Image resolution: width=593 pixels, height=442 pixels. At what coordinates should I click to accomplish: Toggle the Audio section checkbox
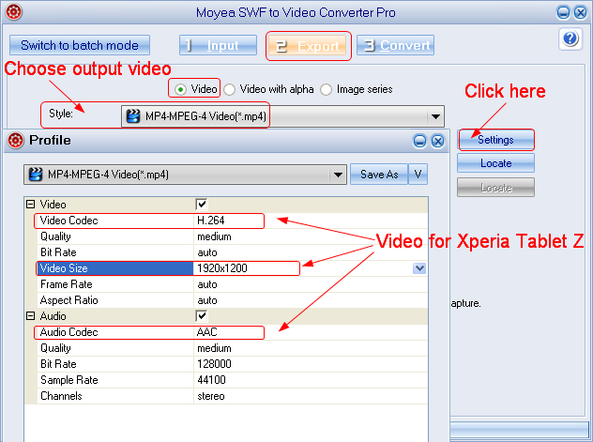click(202, 315)
